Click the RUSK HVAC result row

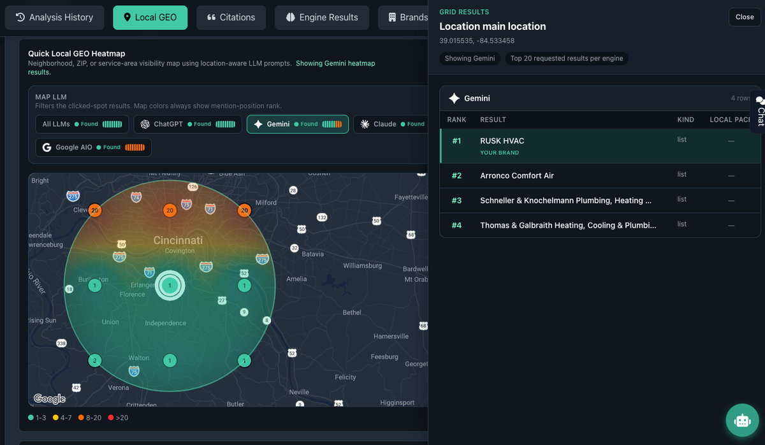pos(600,146)
